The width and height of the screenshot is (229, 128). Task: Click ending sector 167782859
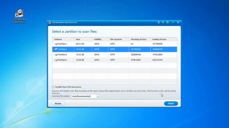point(157,44)
